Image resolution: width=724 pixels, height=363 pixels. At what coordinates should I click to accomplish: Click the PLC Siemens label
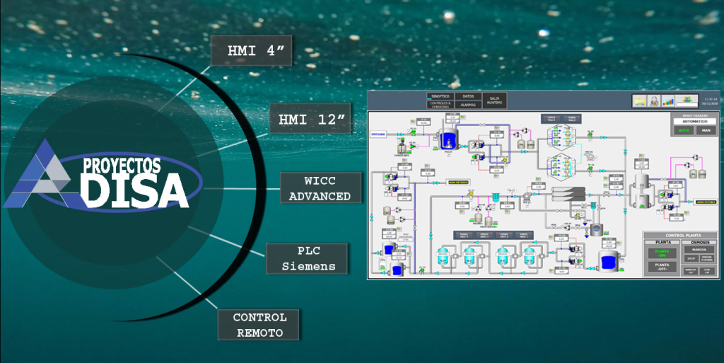click(x=307, y=258)
